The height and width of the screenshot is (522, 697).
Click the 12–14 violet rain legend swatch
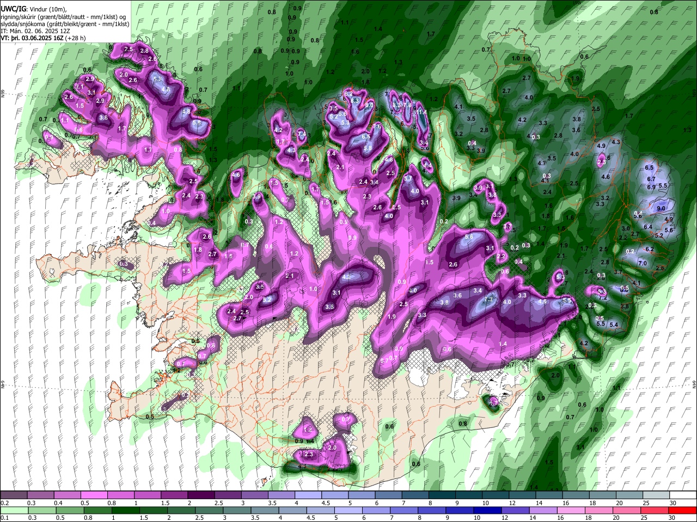point(515,510)
